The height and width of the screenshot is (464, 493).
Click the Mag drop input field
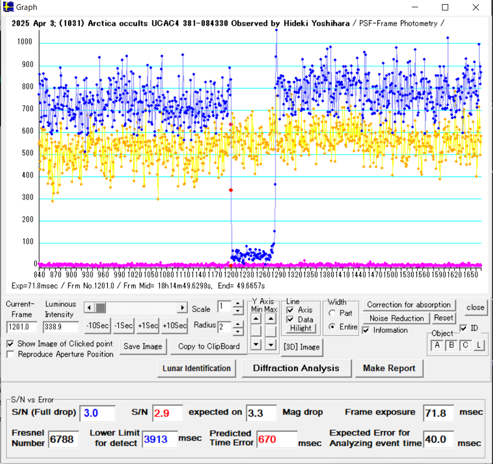261,413
